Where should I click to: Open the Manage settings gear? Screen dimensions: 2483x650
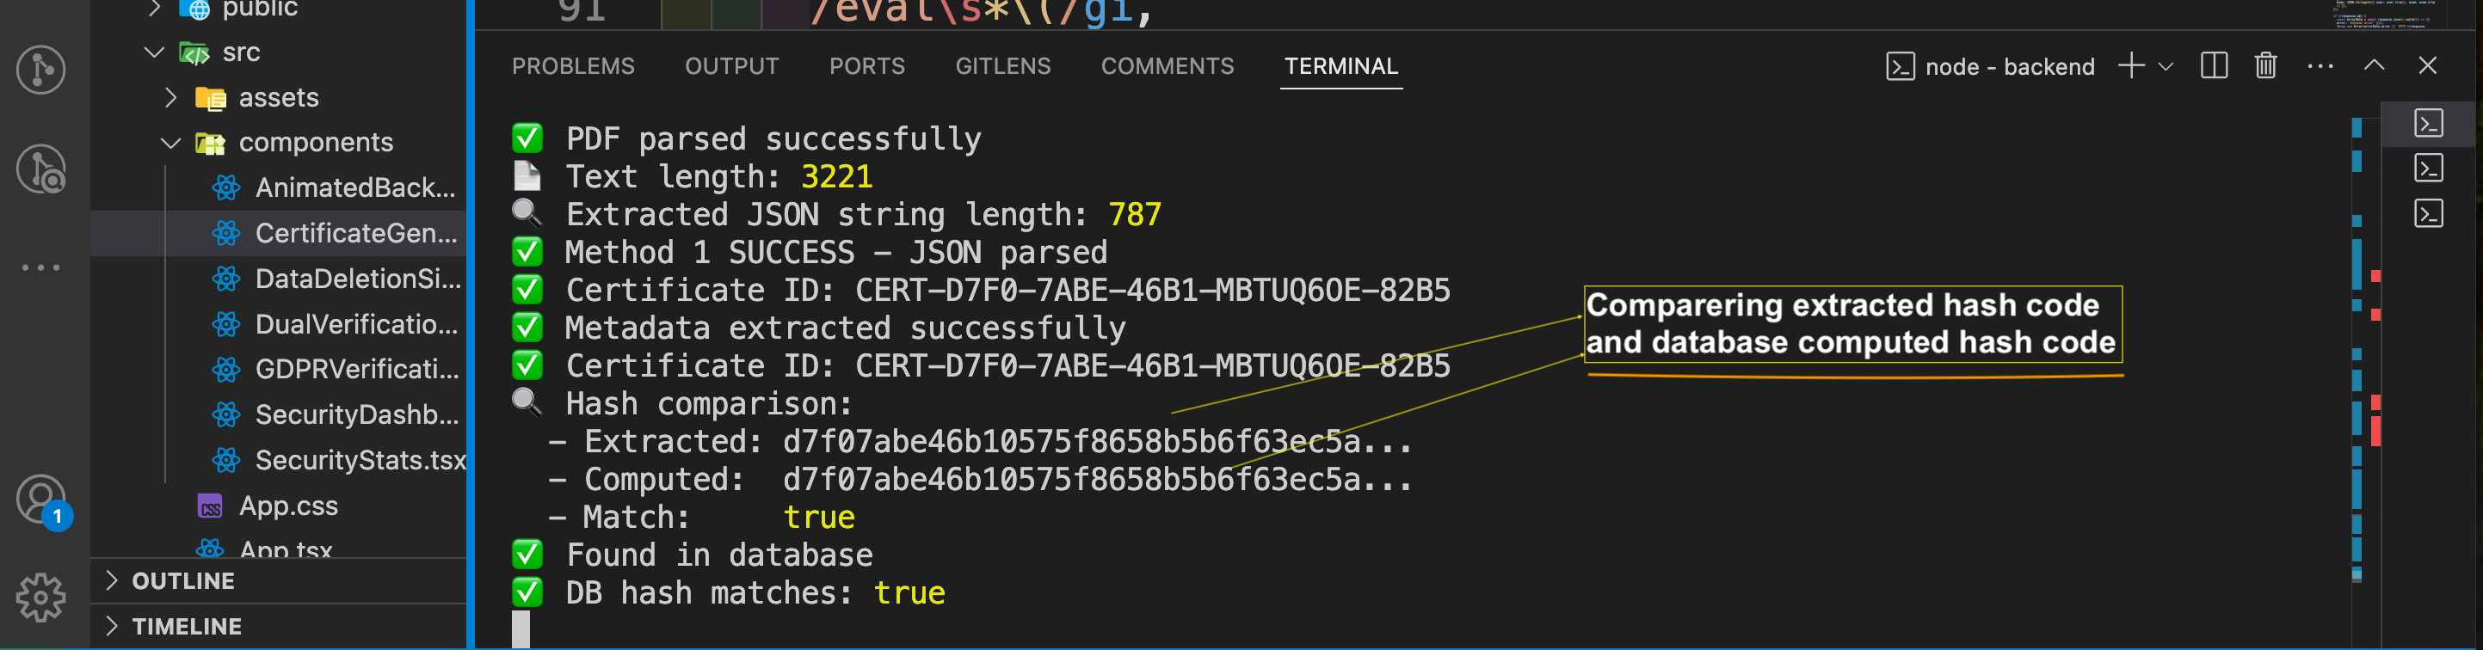(40, 598)
